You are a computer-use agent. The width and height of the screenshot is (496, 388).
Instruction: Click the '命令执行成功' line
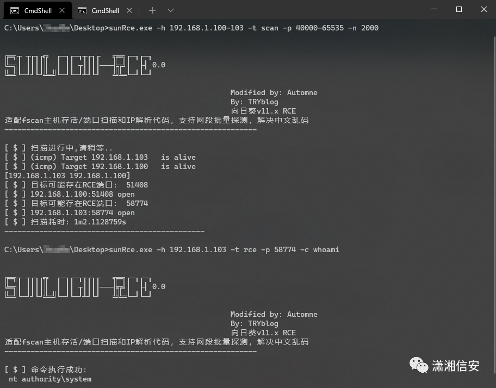(46, 370)
